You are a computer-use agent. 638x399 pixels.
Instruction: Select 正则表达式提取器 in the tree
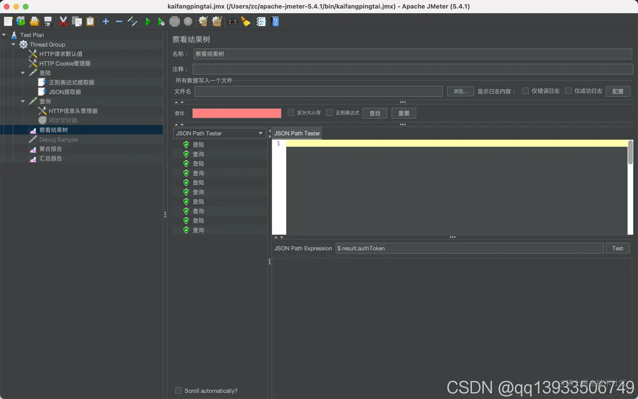[71, 82]
